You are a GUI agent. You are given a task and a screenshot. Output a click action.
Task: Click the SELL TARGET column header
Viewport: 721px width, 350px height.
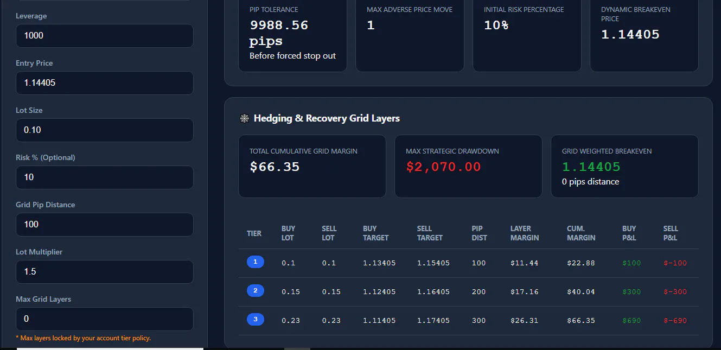(430, 233)
